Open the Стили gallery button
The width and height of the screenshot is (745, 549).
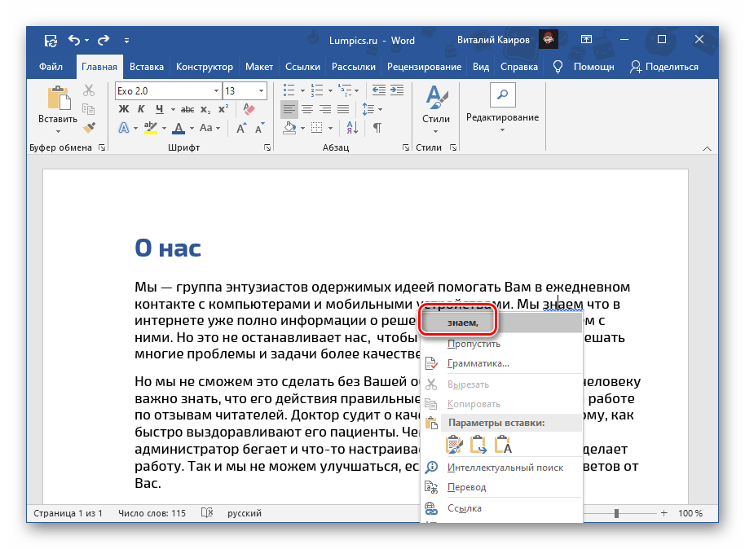tap(436, 110)
